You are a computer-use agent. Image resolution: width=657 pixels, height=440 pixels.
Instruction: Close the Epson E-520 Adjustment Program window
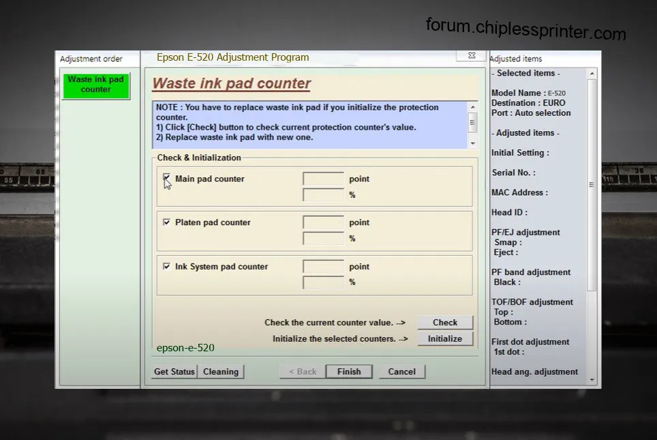[x=472, y=56]
